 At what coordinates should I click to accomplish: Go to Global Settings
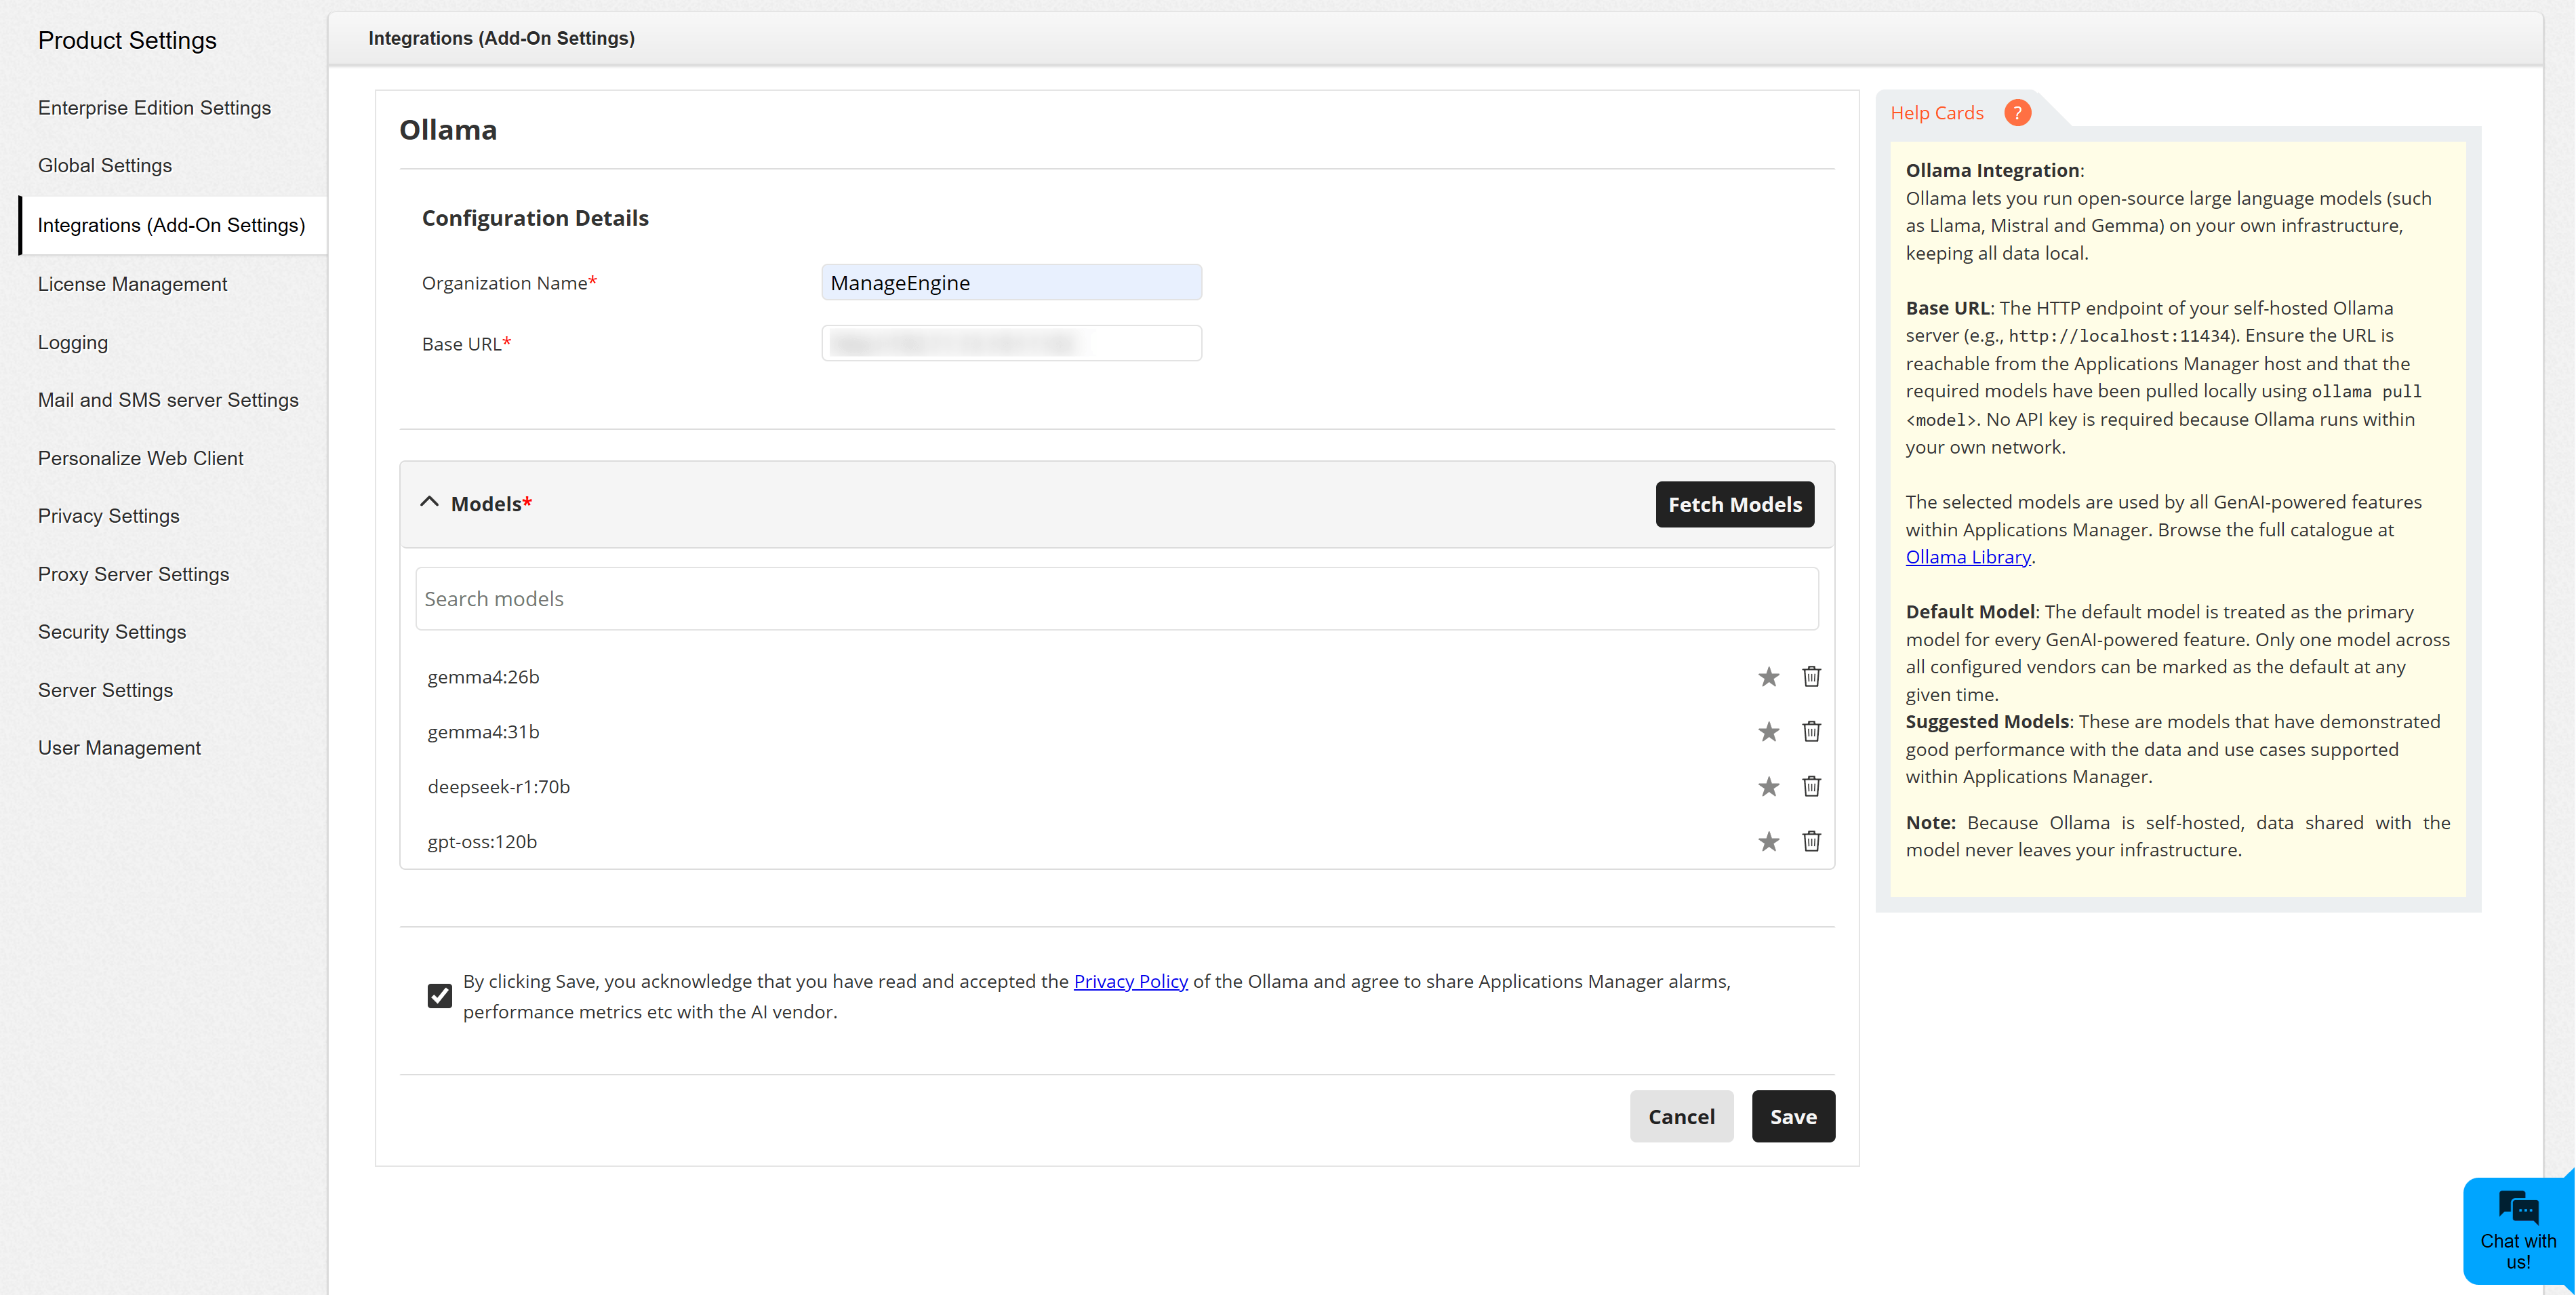click(105, 166)
